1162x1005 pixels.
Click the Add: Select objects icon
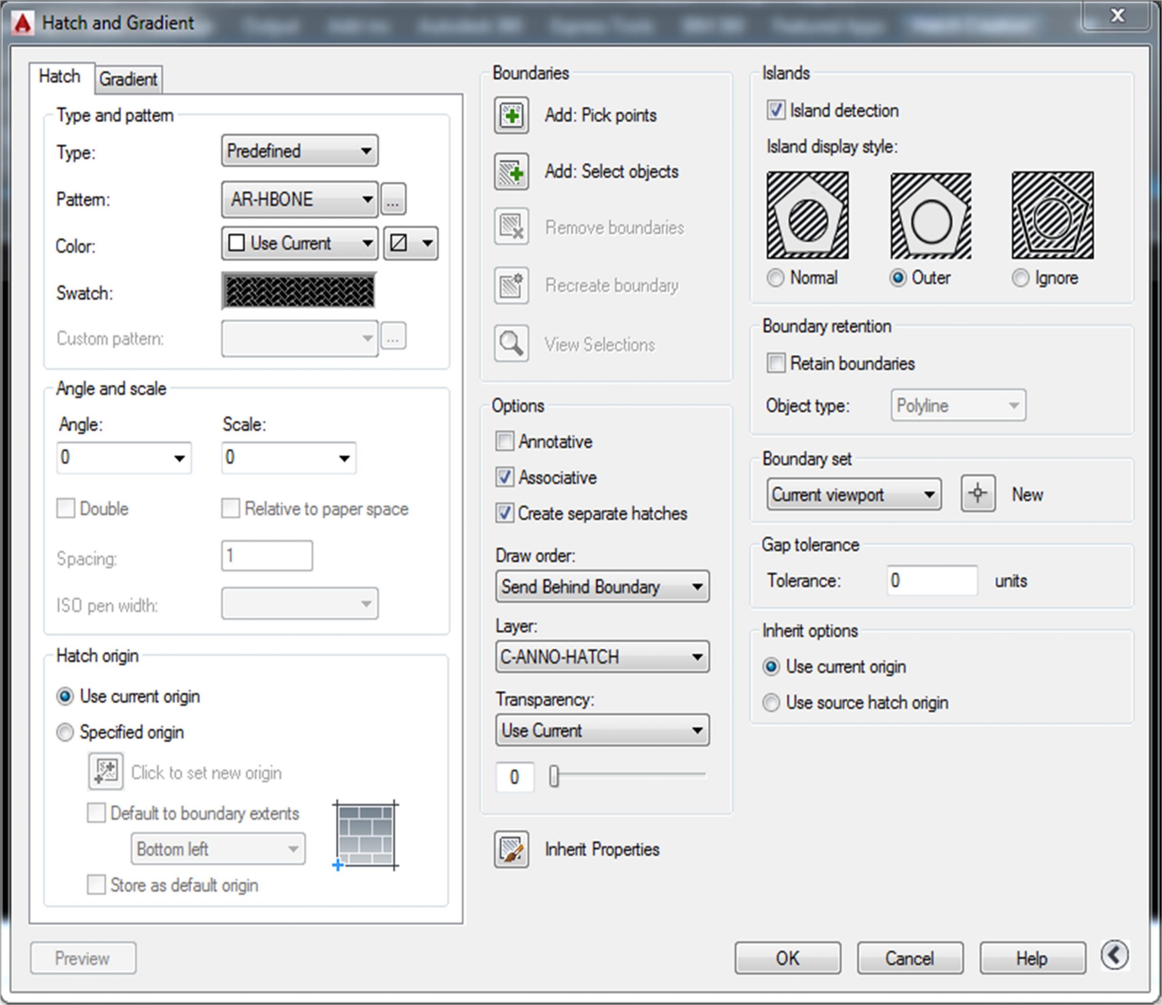(x=511, y=172)
